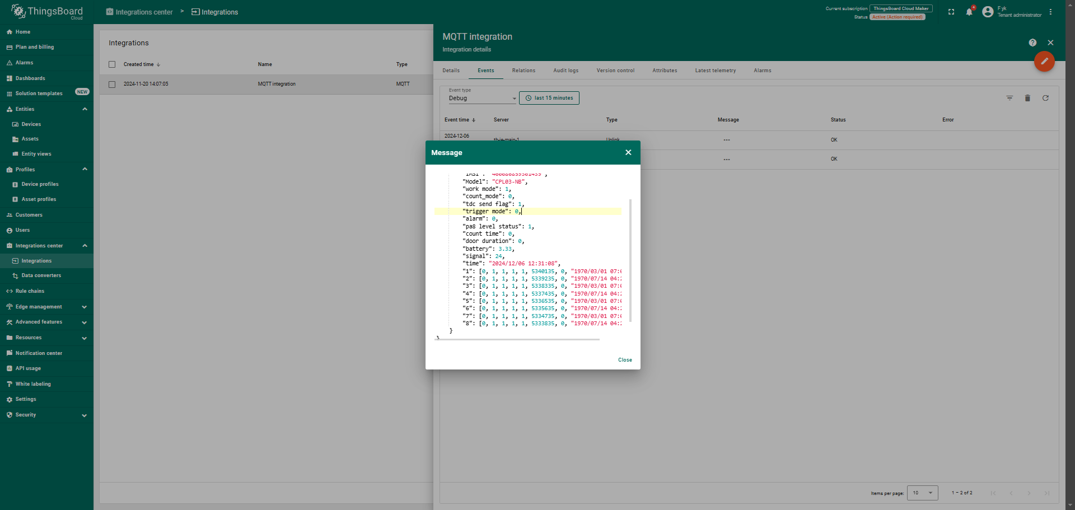Open Device profiles page
The width and height of the screenshot is (1075, 510).
tap(46, 184)
